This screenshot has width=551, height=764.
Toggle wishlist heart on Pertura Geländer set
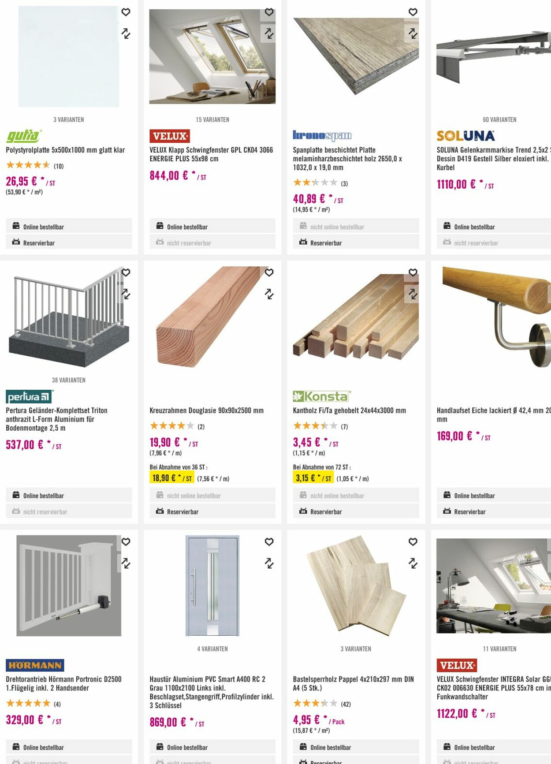point(126,272)
